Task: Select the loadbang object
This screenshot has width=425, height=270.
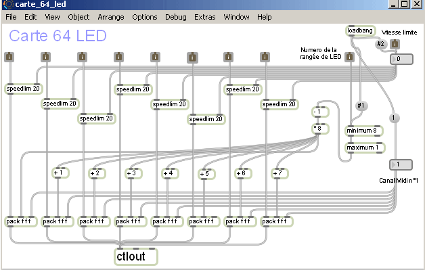Action: pos(361,30)
